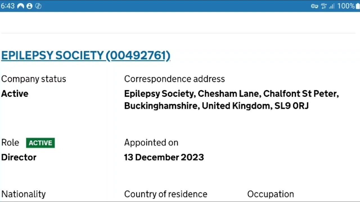The height and width of the screenshot is (202, 360).
Task: Click the Active company status value
Action: pos(15,94)
